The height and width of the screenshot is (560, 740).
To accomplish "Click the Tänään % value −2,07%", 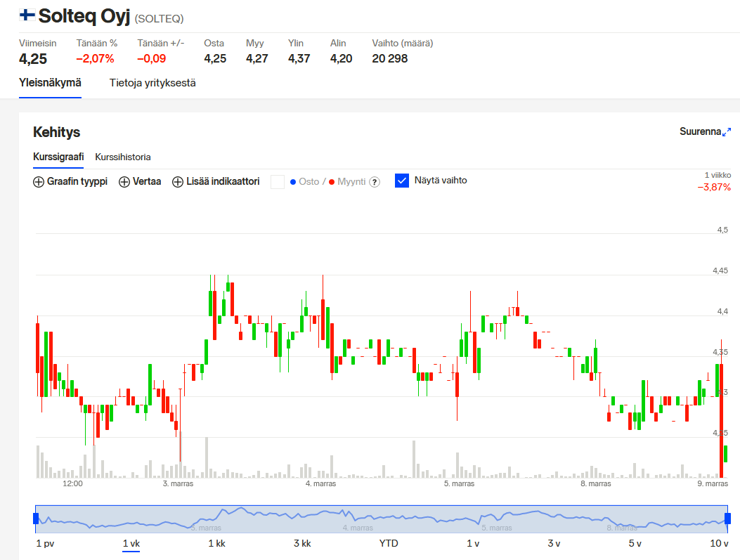I will click(x=96, y=58).
